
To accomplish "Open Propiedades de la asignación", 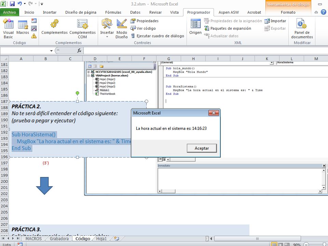I will (x=233, y=21).
